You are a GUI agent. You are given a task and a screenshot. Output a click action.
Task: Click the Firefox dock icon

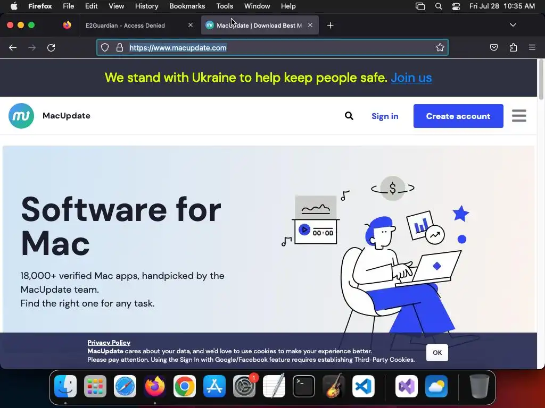155,386
